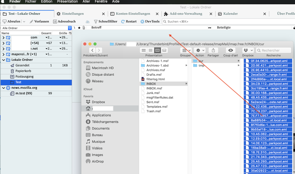Open the Finder Dropbox toolbar menu
Image resolution: width=295 pixels, height=174 pixels.
[248, 50]
